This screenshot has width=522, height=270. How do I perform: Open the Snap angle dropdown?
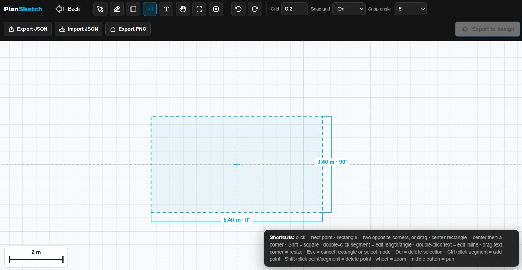click(x=410, y=9)
